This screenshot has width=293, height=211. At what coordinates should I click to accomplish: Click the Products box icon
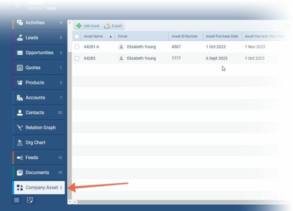pos(20,83)
